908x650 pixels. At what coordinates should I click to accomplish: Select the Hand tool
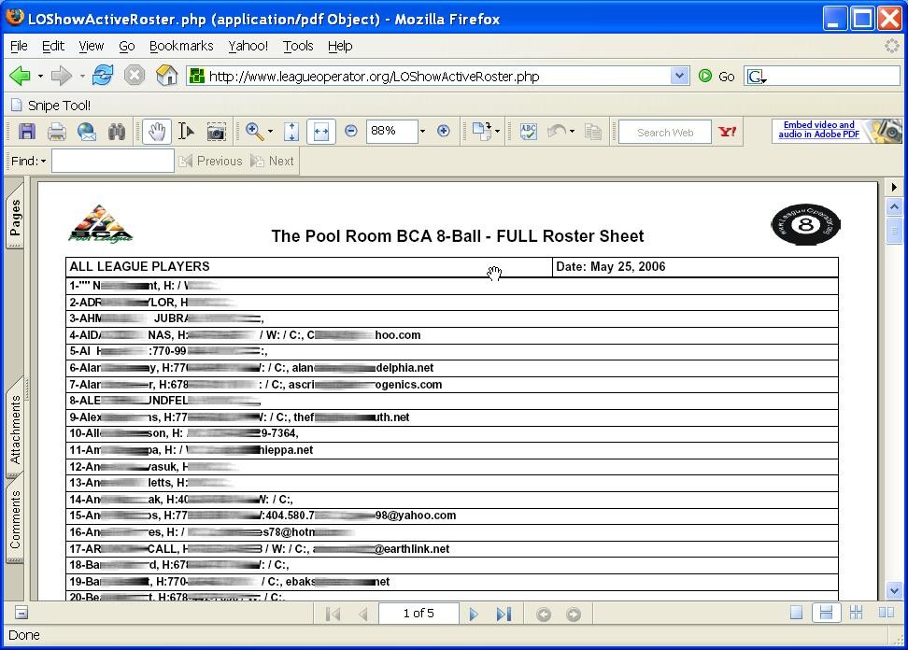156,132
